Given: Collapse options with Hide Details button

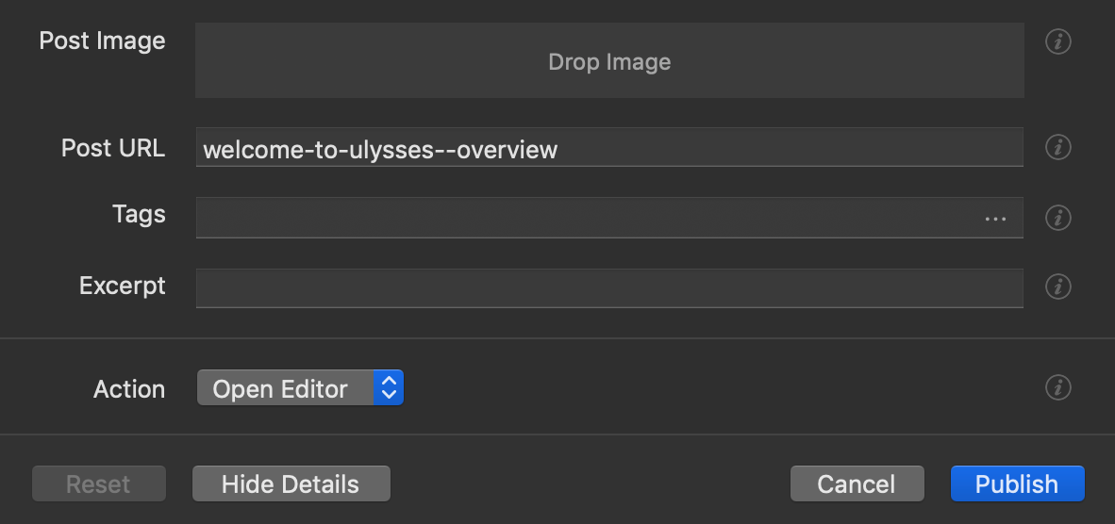Looking at the screenshot, I should click(x=291, y=484).
